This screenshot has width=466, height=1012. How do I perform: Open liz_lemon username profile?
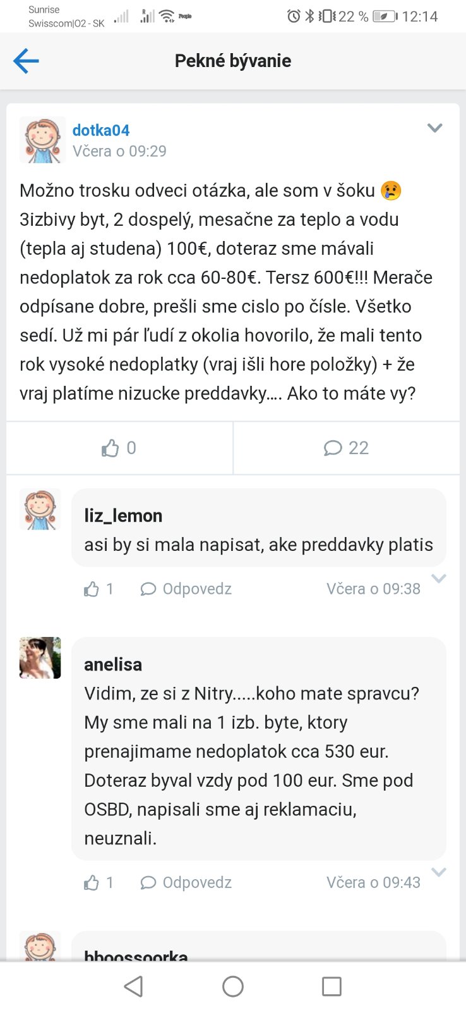[123, 516]
